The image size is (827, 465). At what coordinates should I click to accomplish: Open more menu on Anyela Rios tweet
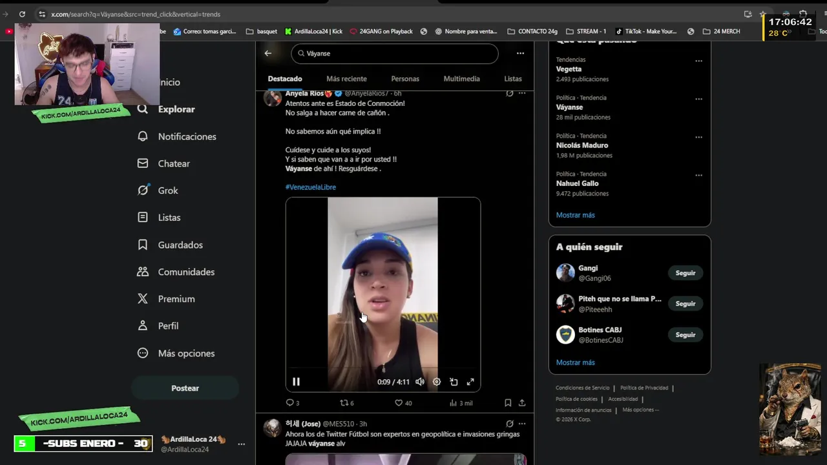click(x=522, y=94)
